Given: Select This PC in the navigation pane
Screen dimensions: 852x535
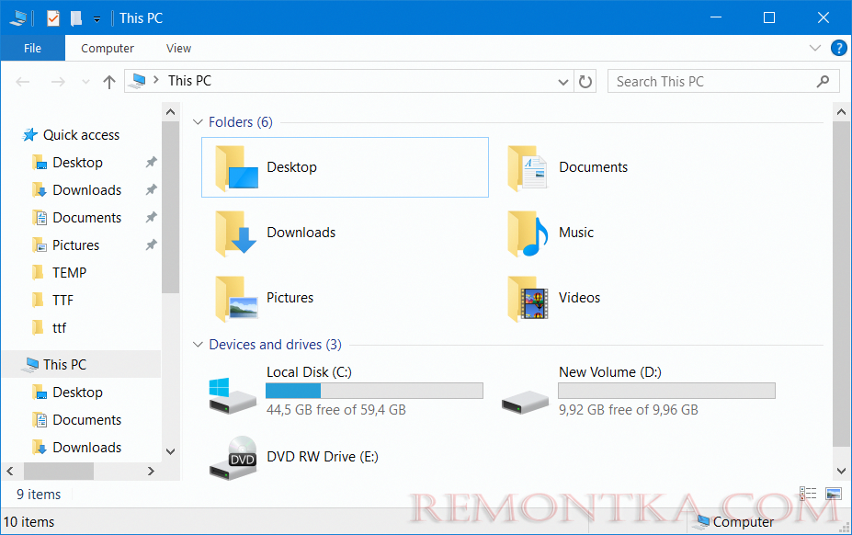Looking at the screenshot, I should tap(64, 364).
